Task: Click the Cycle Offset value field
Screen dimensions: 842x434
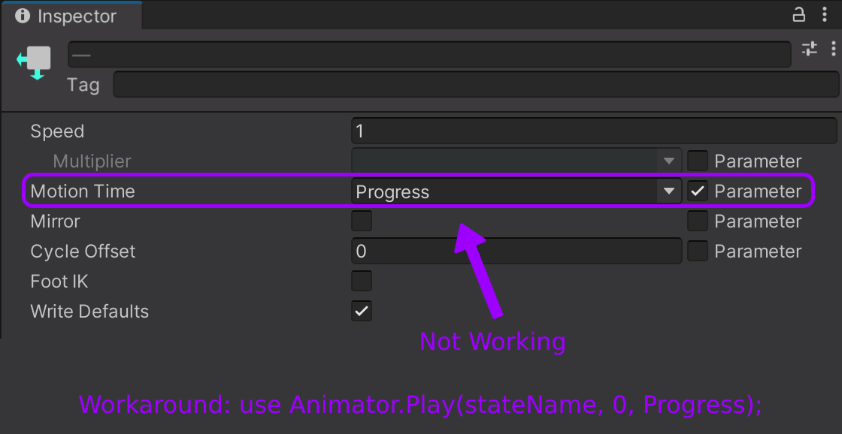Action: [x=516, y=252]
